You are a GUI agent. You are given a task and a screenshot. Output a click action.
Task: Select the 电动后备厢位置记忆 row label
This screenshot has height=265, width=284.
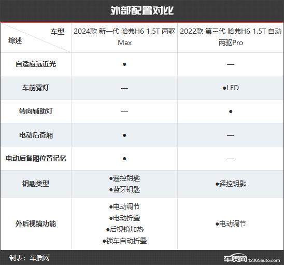click(36, 158)
